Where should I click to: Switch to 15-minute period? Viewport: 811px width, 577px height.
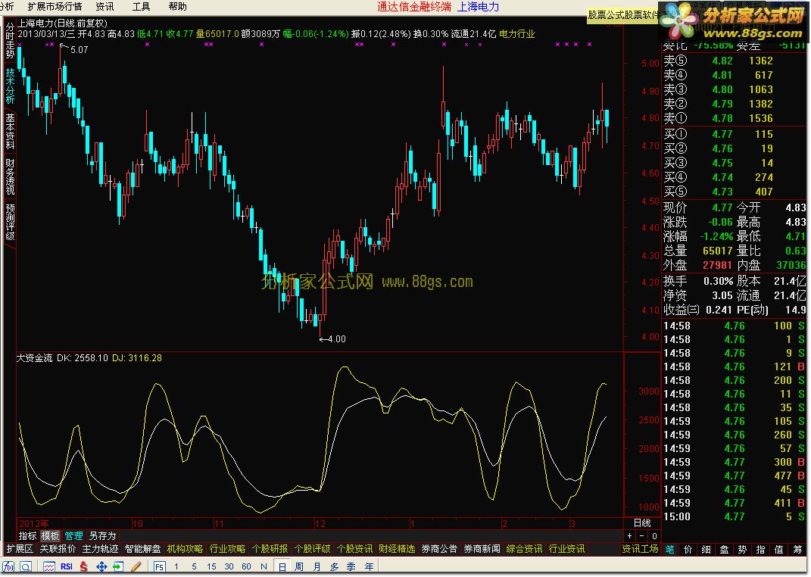(x=211, y=566)
